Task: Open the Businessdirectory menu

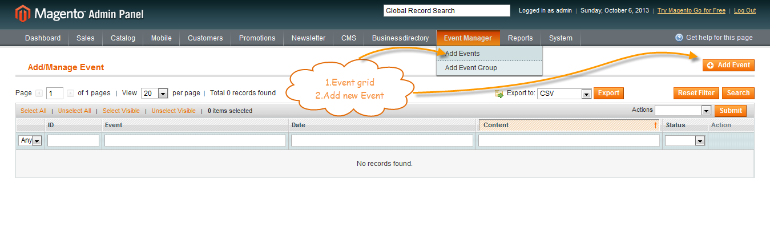Action: [x=400, y=38]
